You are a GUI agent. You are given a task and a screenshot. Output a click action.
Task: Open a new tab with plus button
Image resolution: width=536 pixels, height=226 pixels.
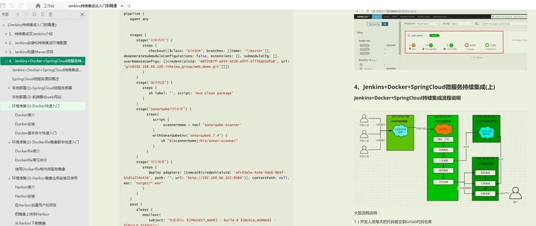[129, 6]
